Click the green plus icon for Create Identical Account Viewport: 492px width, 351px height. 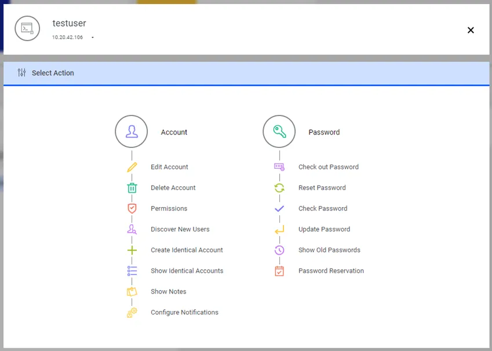coord(132,250)
